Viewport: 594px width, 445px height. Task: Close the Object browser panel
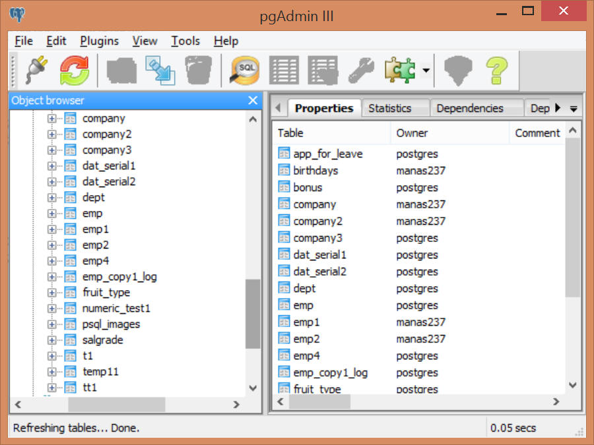click(x=253, y=100)
